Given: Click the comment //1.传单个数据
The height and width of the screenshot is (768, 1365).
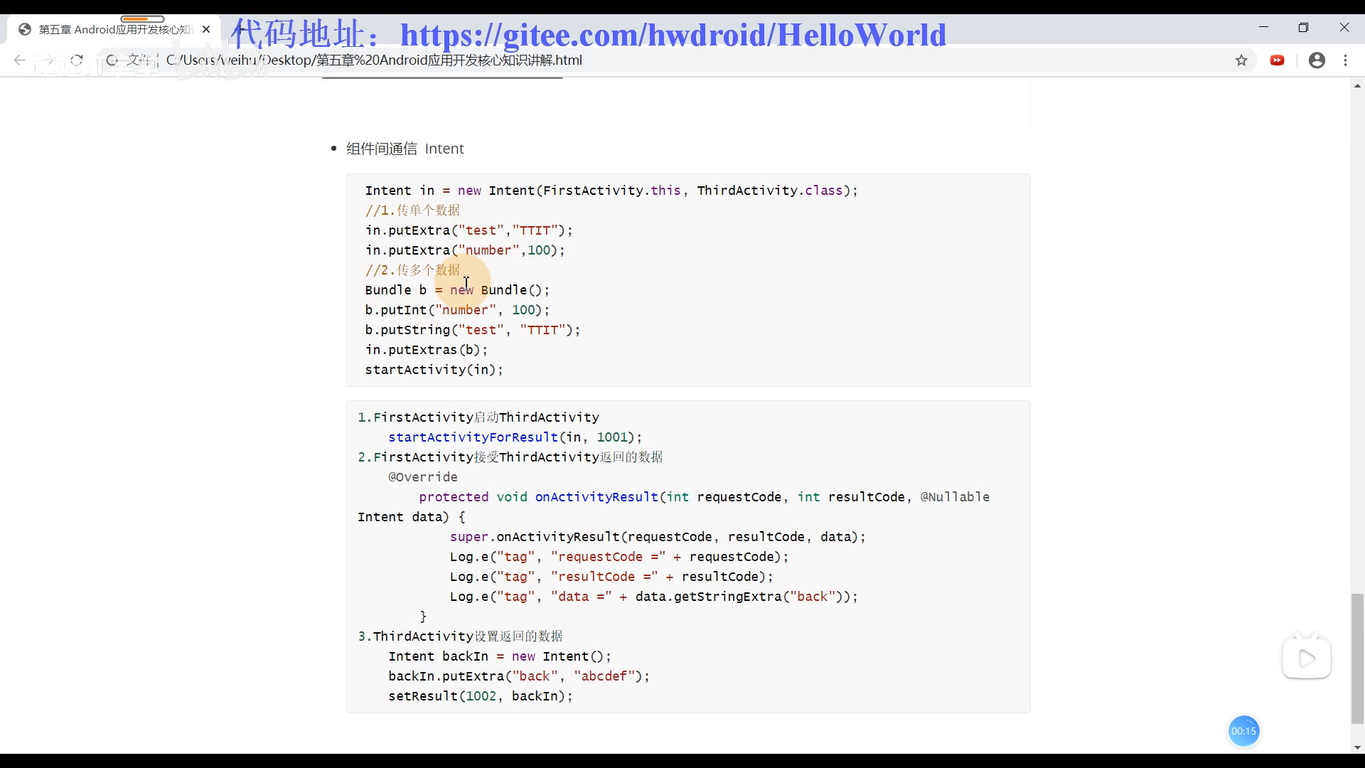Looking at the screenshot, I should tap(412, 210).
